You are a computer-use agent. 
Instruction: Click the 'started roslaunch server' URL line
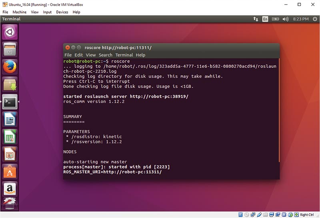click(x=126, y=96)
